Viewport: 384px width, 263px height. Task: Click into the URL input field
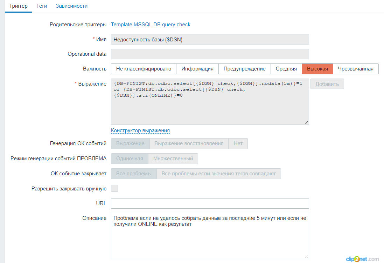click(210, 203)
